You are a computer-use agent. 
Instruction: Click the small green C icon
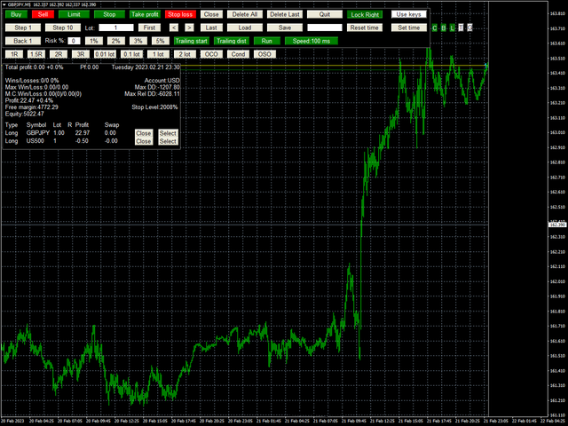coord(435,28)
